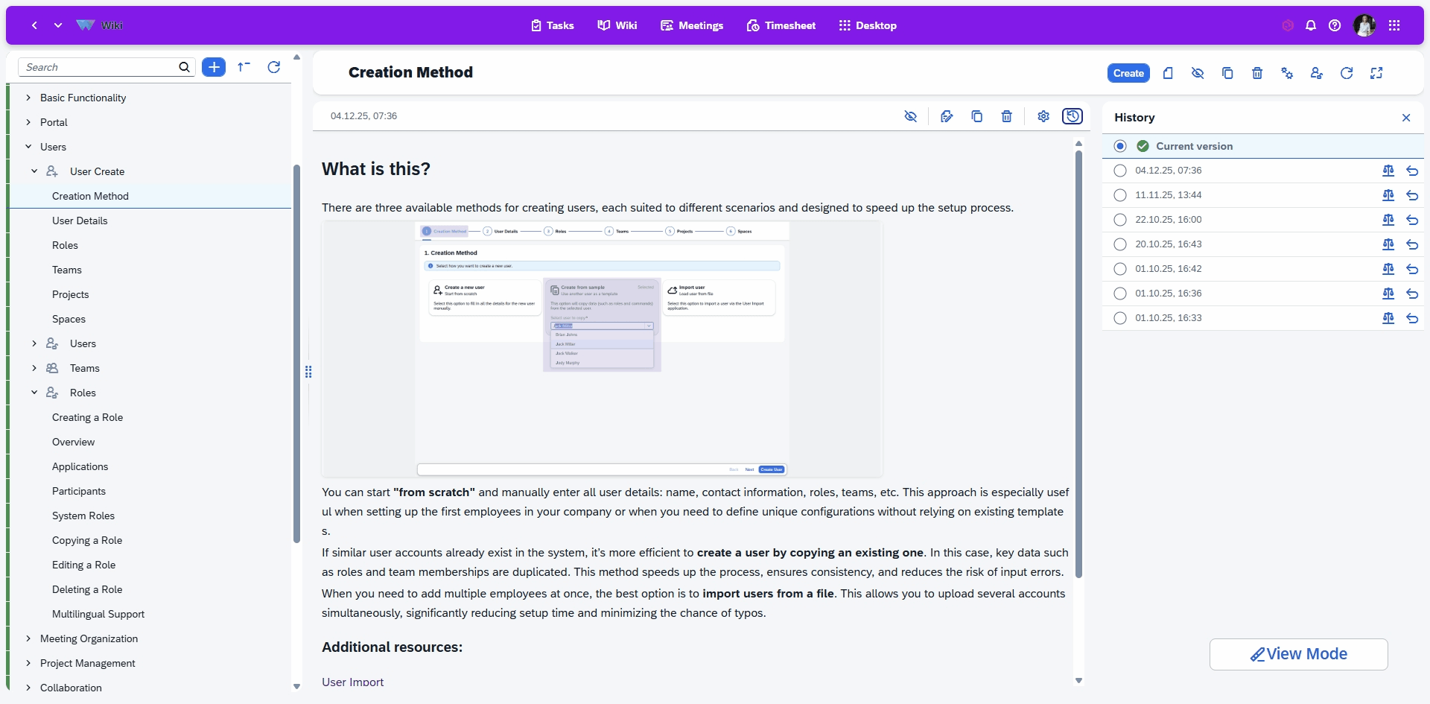Collapse the Roles tree section

click(34, 393)
